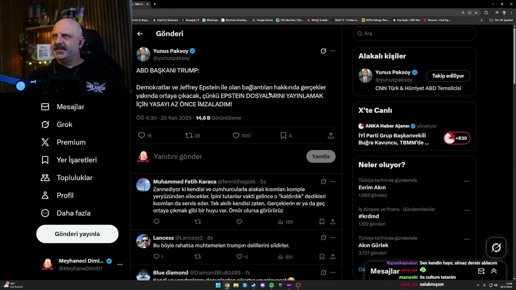Viewport: 516px width, 290px height.
Task: Click the Grok icon on Yunus Paksoy's post
Action: pos(323,51)
